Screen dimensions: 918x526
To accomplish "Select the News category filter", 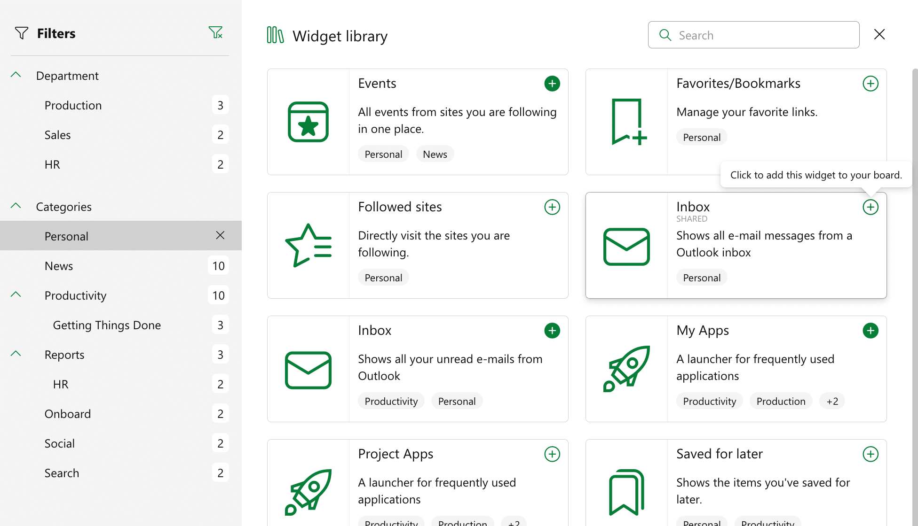I will [59, 265].
